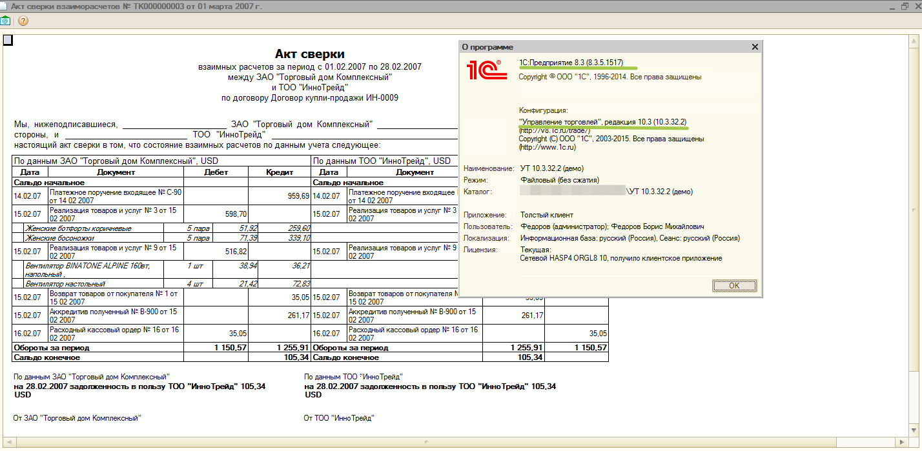Screen dimensions: 922x451
Task: Click the cell with value 959,69
Action: [x=280, y=196]
